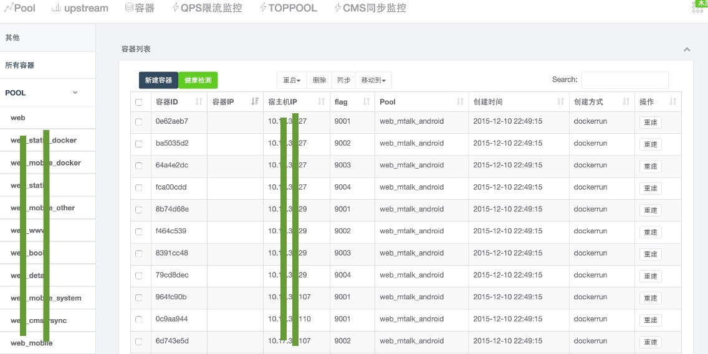The width and height of the screenshot is (708, 354).
Task: Click the 容器 database icon
Action: tap(129, 7)
